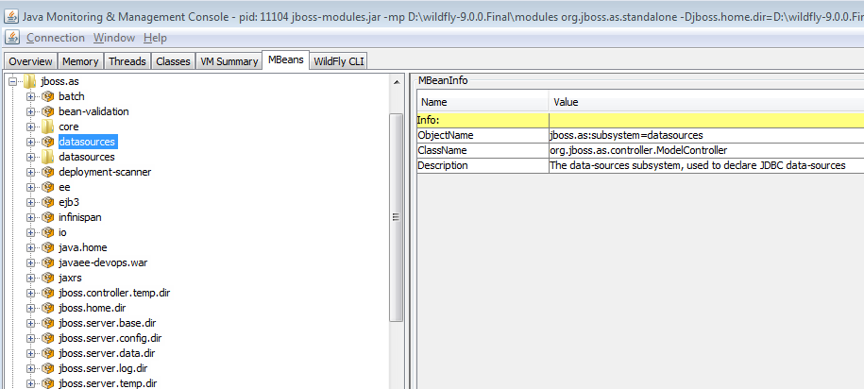Click the deployment-scanner MBean icon
This screenshot has height=389, width=864.
pos(48,172)
